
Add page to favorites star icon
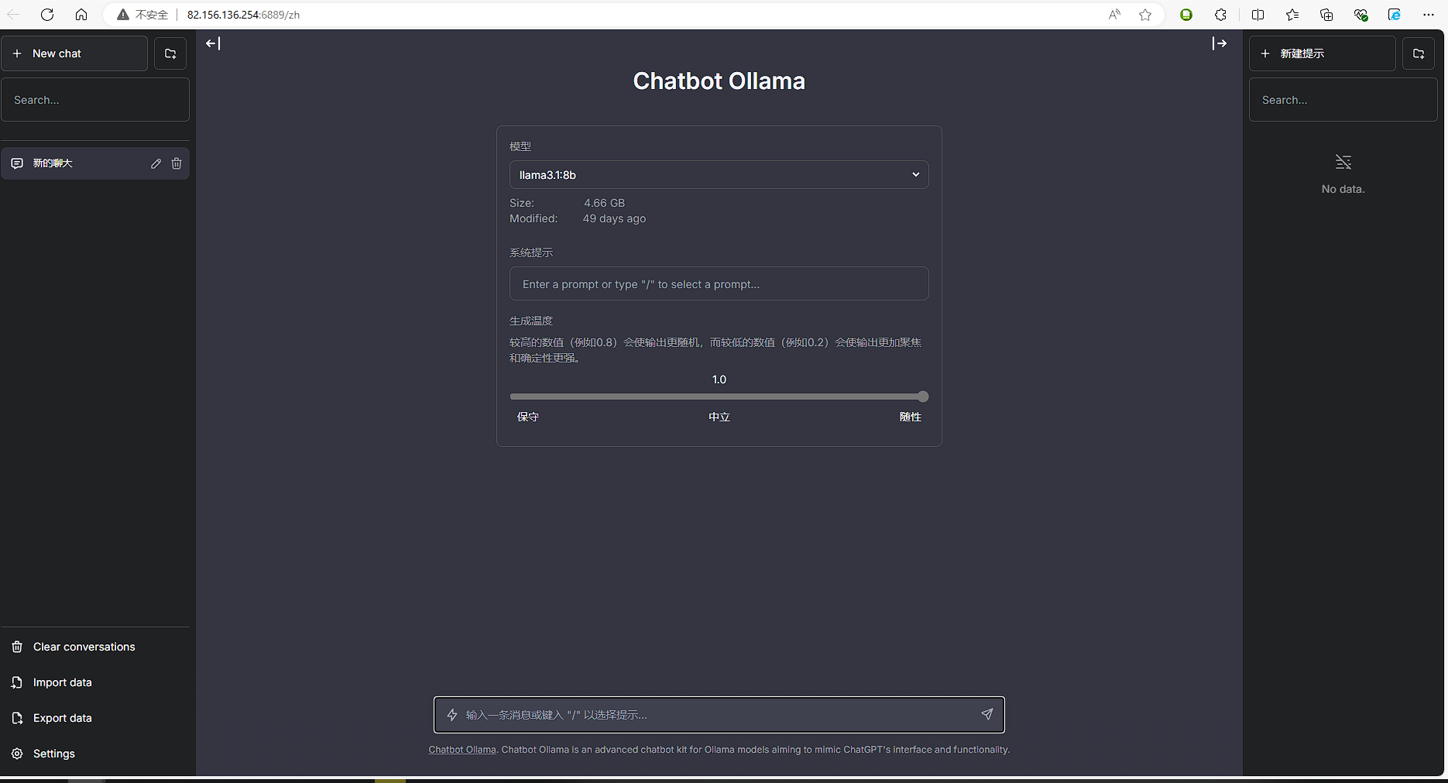point(1145,15)
